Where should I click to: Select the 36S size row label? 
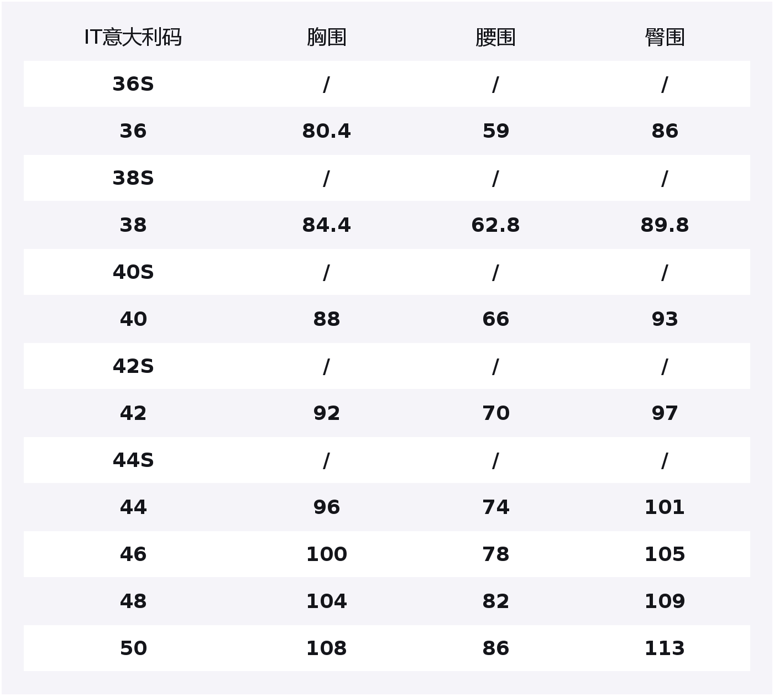click(x=133, y=84)
